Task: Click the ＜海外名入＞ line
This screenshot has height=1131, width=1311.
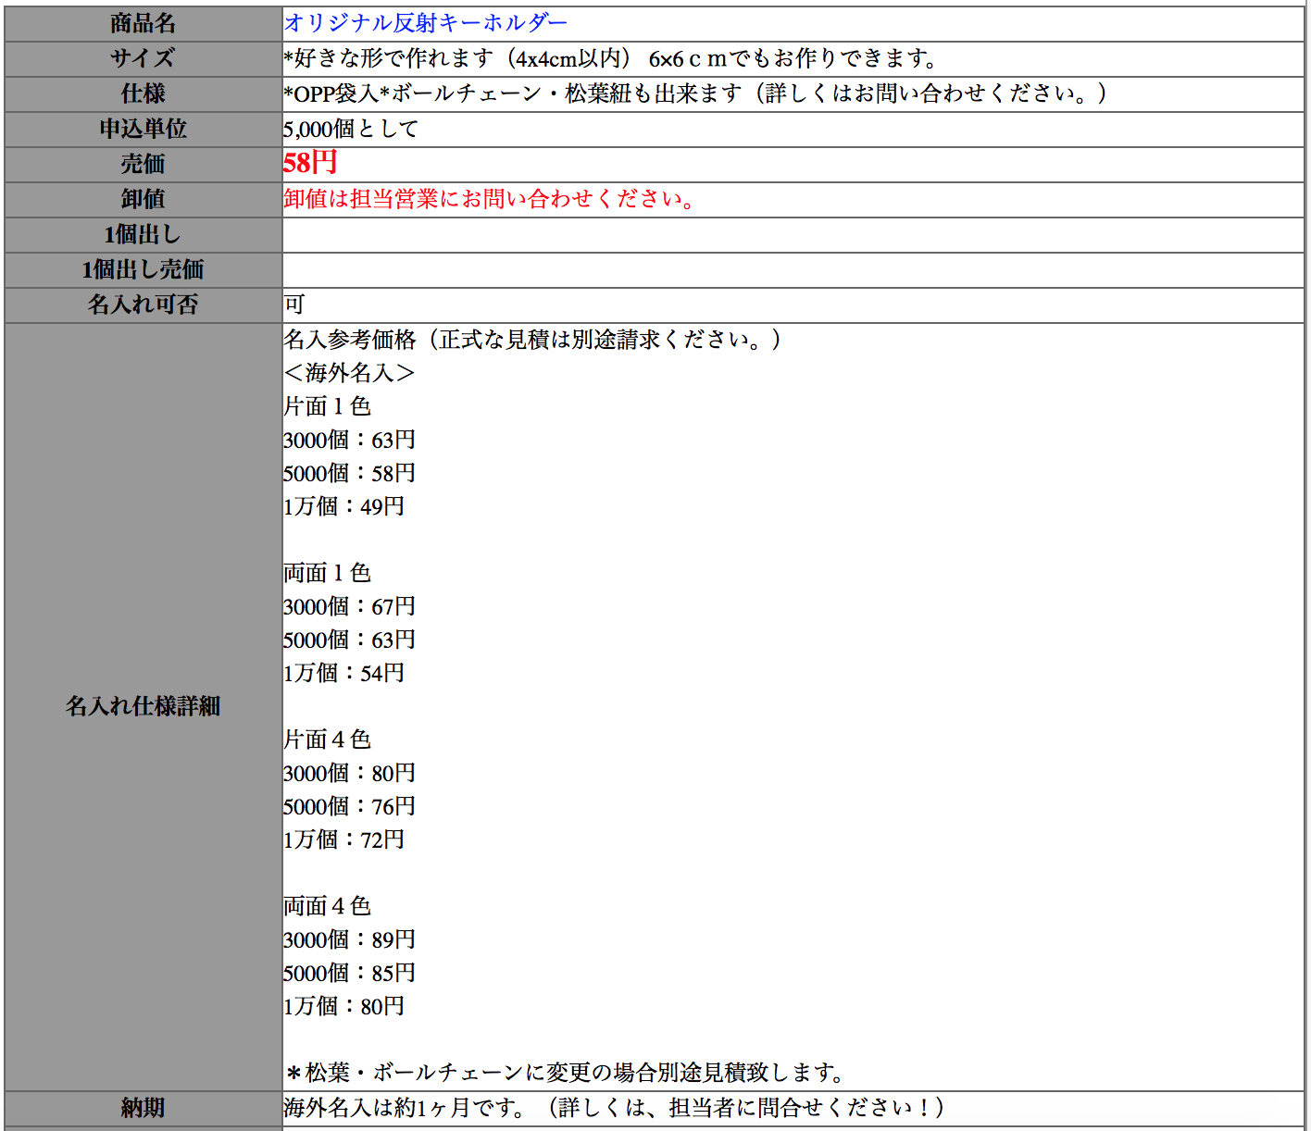Action: [x=349, y=373]
